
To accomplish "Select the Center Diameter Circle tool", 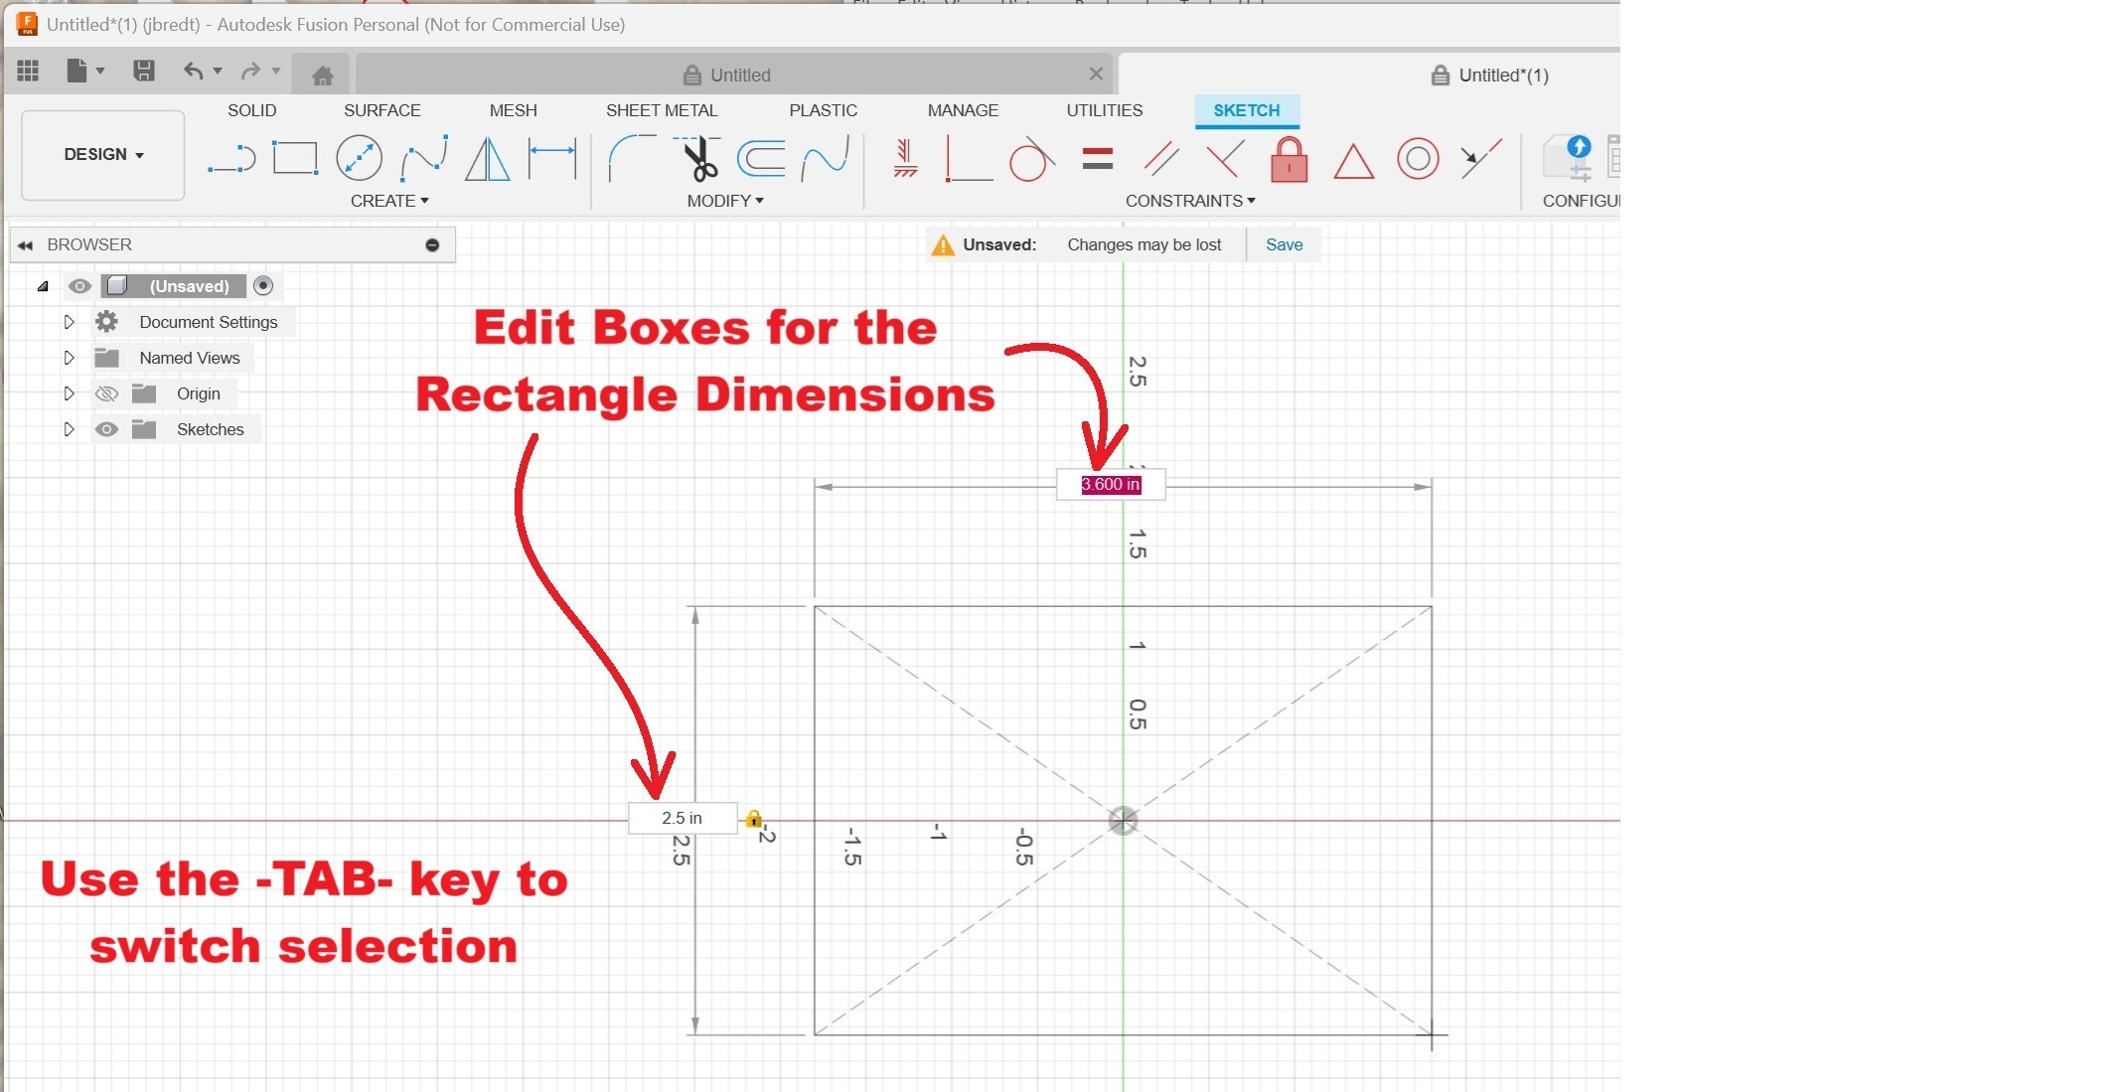I will pos(359,158).
